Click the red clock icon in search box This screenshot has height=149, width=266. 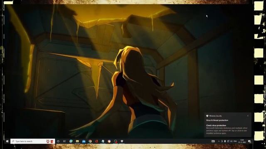tap(48, 141)
